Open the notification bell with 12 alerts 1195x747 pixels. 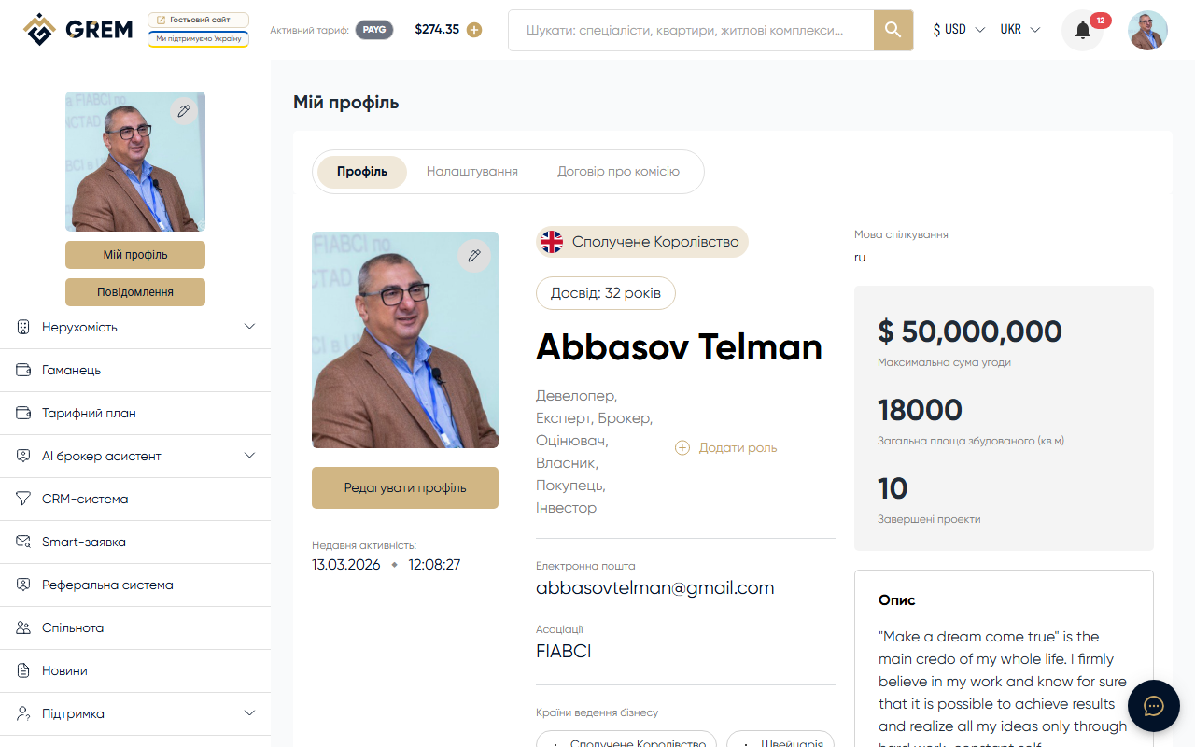(x=1081, y=30)
